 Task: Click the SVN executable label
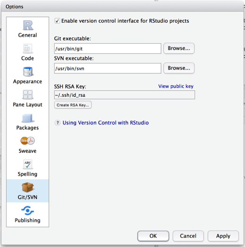pos(74,58)
